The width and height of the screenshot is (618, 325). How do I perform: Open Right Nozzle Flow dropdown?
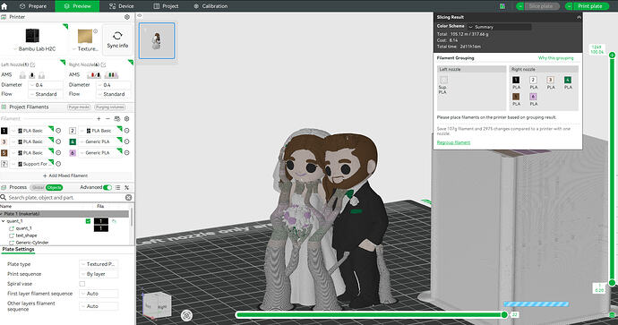(114, 94)
